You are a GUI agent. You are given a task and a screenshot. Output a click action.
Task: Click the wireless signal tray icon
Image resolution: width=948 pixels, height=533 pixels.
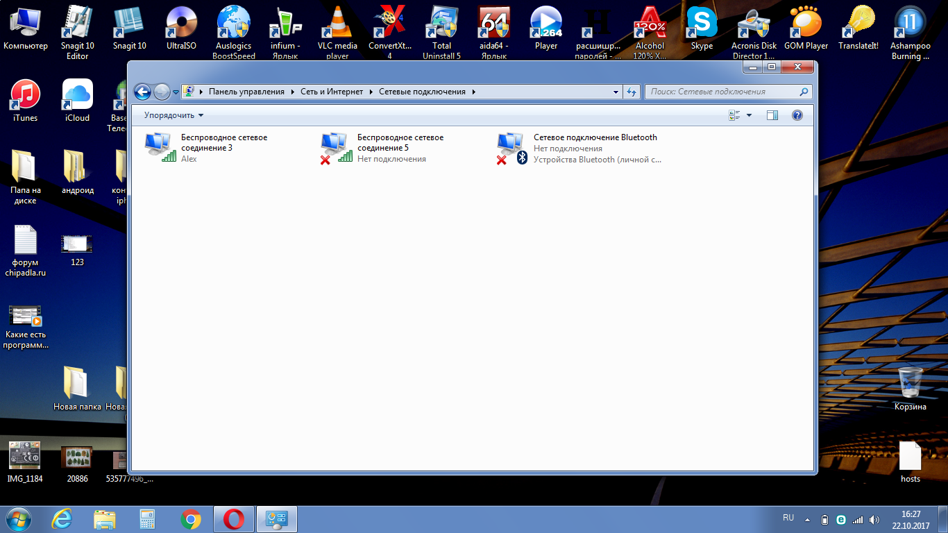(858, 519)
